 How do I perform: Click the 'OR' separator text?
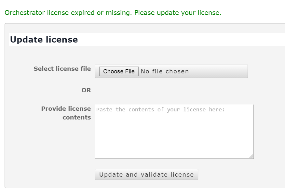(86, 90)
